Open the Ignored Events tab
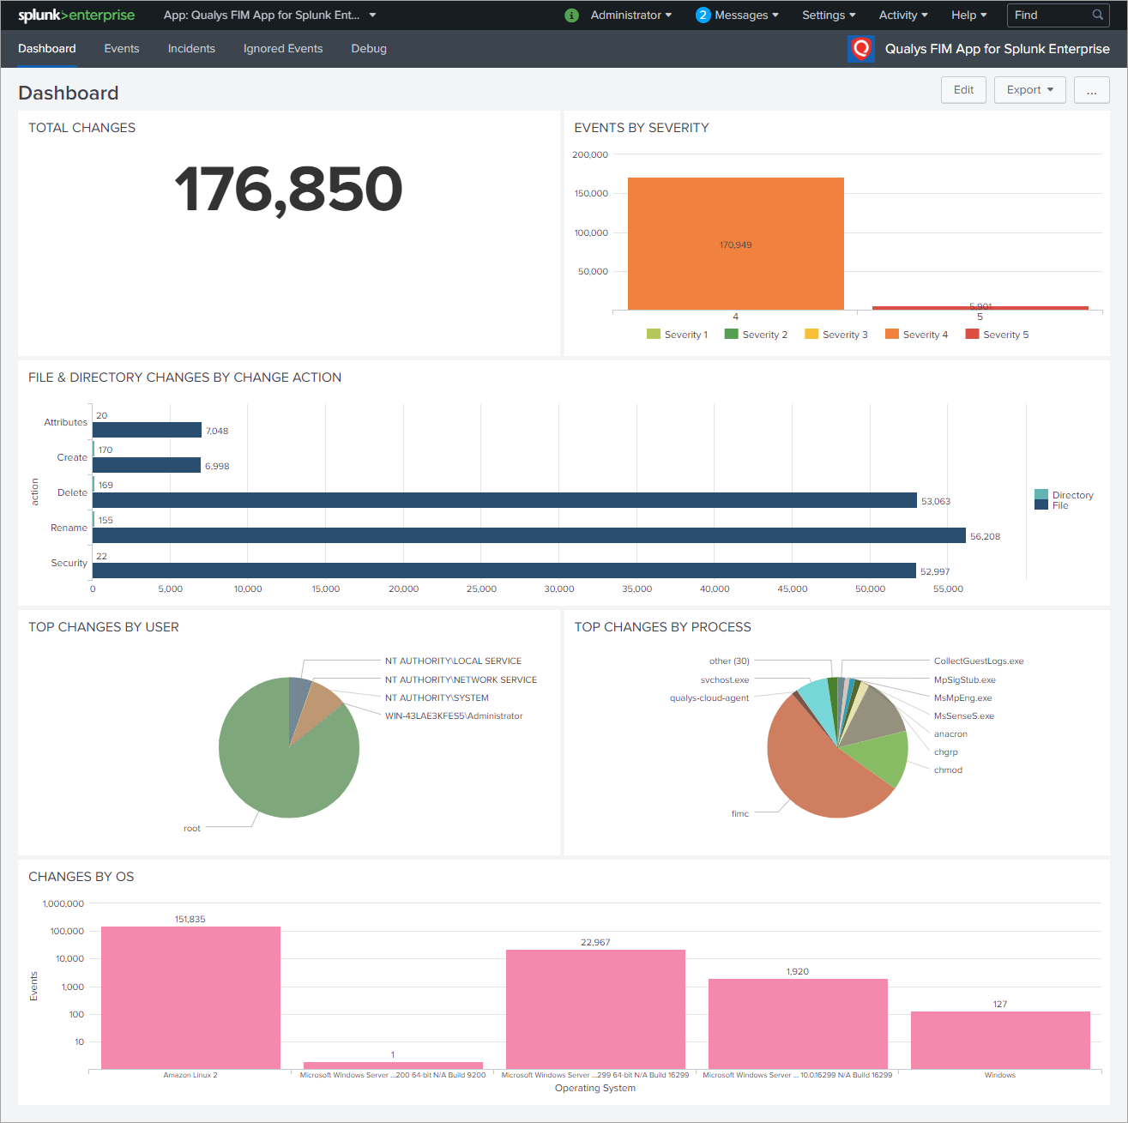The image size is (1128, 1123). 283,49
